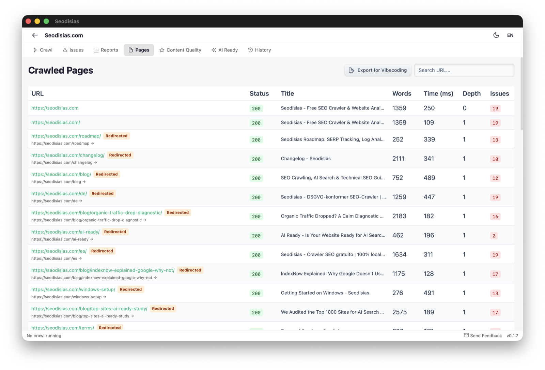The width and height of the screenshot is (545, 370).
Task: Click the Seodisias.com site title in header
Action: click(x=64, y=35)
